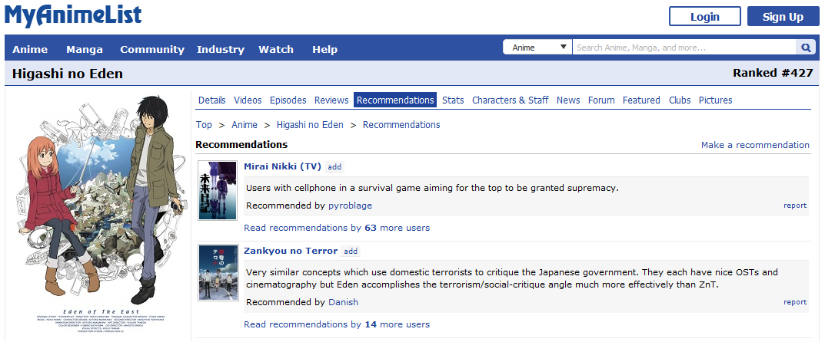Switch to the Characters & Staff tab
825x342 pixels.
(510, 100)
